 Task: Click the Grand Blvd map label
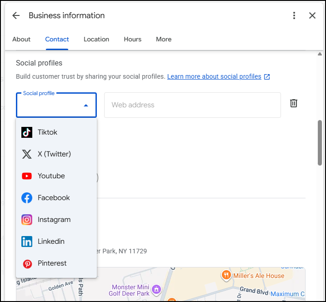click(x=254, y=291)
